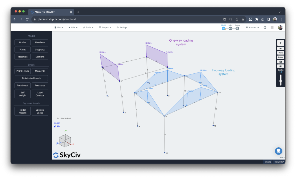Click the Solve cloud icon
The image size is (296, 178).
230,28
